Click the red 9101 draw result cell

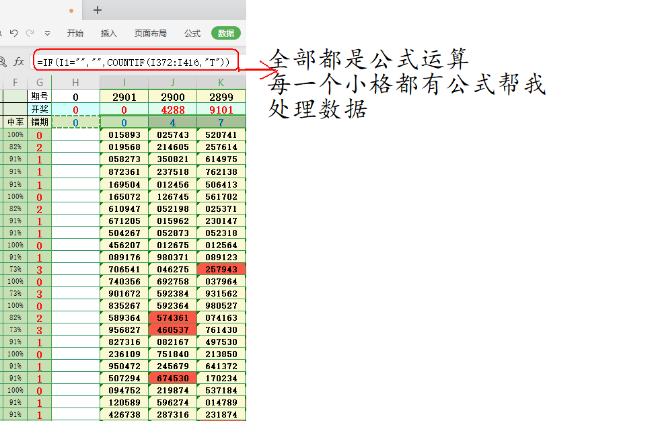(x=221, y=110)
